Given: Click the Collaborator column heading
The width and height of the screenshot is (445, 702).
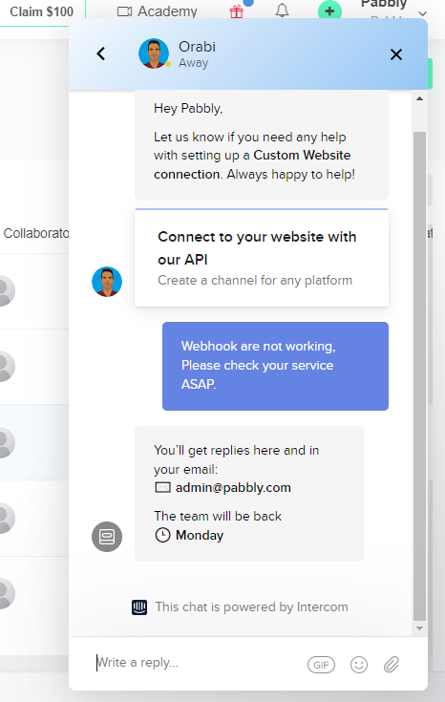Looking at the screenshot, I should click(x=36, y=233).
